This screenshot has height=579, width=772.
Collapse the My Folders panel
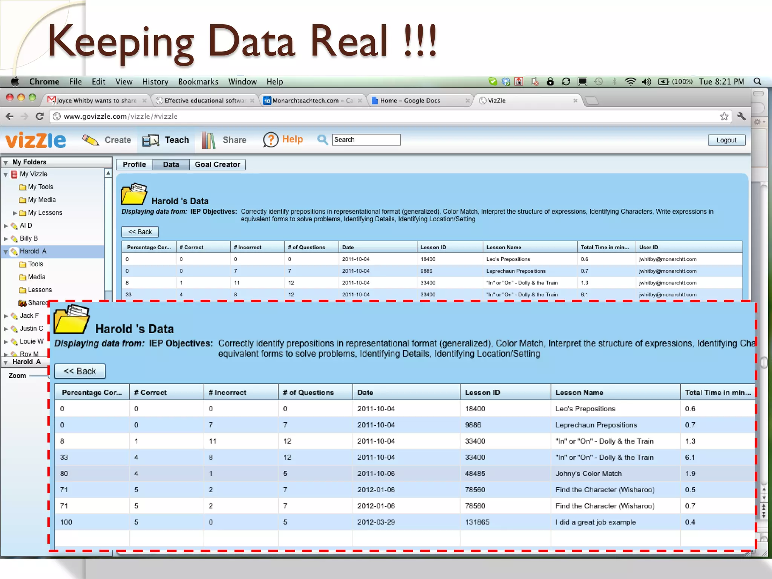tap(6, 163)
